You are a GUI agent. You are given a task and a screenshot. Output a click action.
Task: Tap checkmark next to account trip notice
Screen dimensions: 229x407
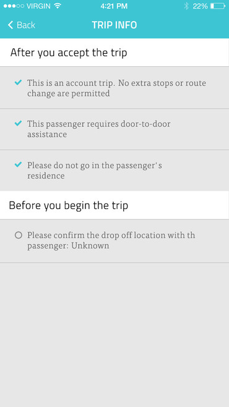tap(18, 82)
